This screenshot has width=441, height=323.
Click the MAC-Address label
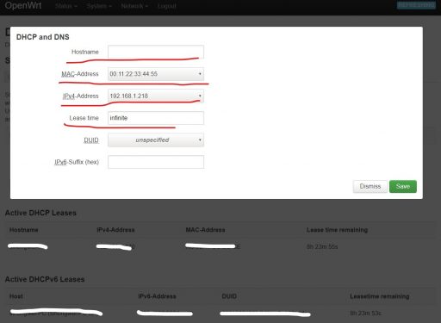pyautogui.click(x=80, y=74)
